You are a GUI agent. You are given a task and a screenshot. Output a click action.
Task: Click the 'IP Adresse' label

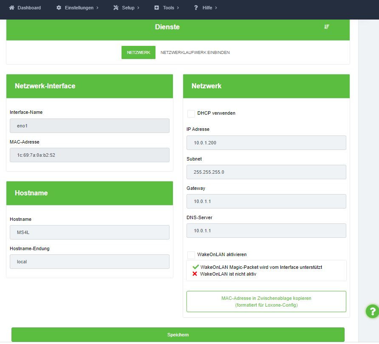click(x=198, y=129)
